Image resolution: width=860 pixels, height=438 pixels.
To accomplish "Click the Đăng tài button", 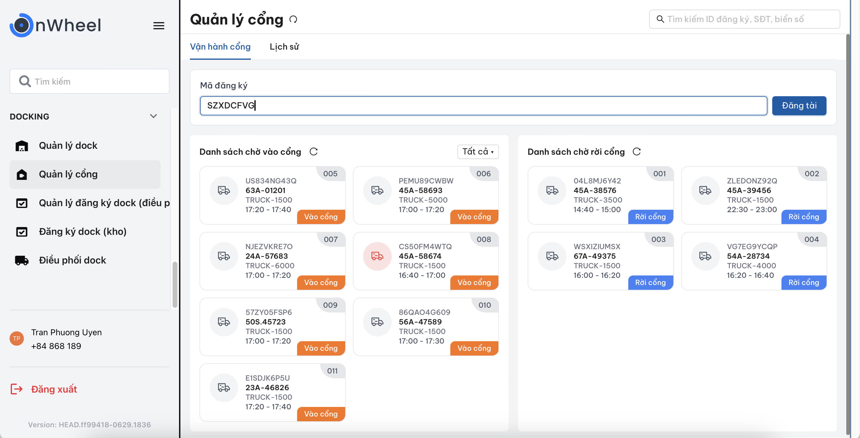I will tap(799, 105).
